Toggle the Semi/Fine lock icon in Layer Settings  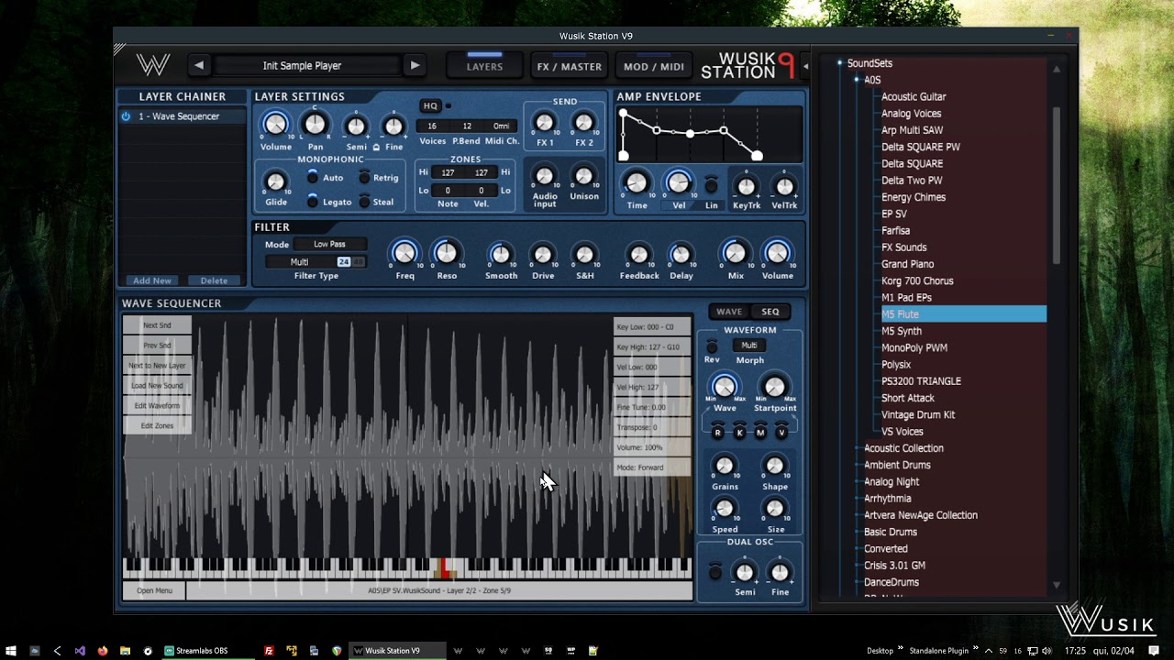point(375,147)
